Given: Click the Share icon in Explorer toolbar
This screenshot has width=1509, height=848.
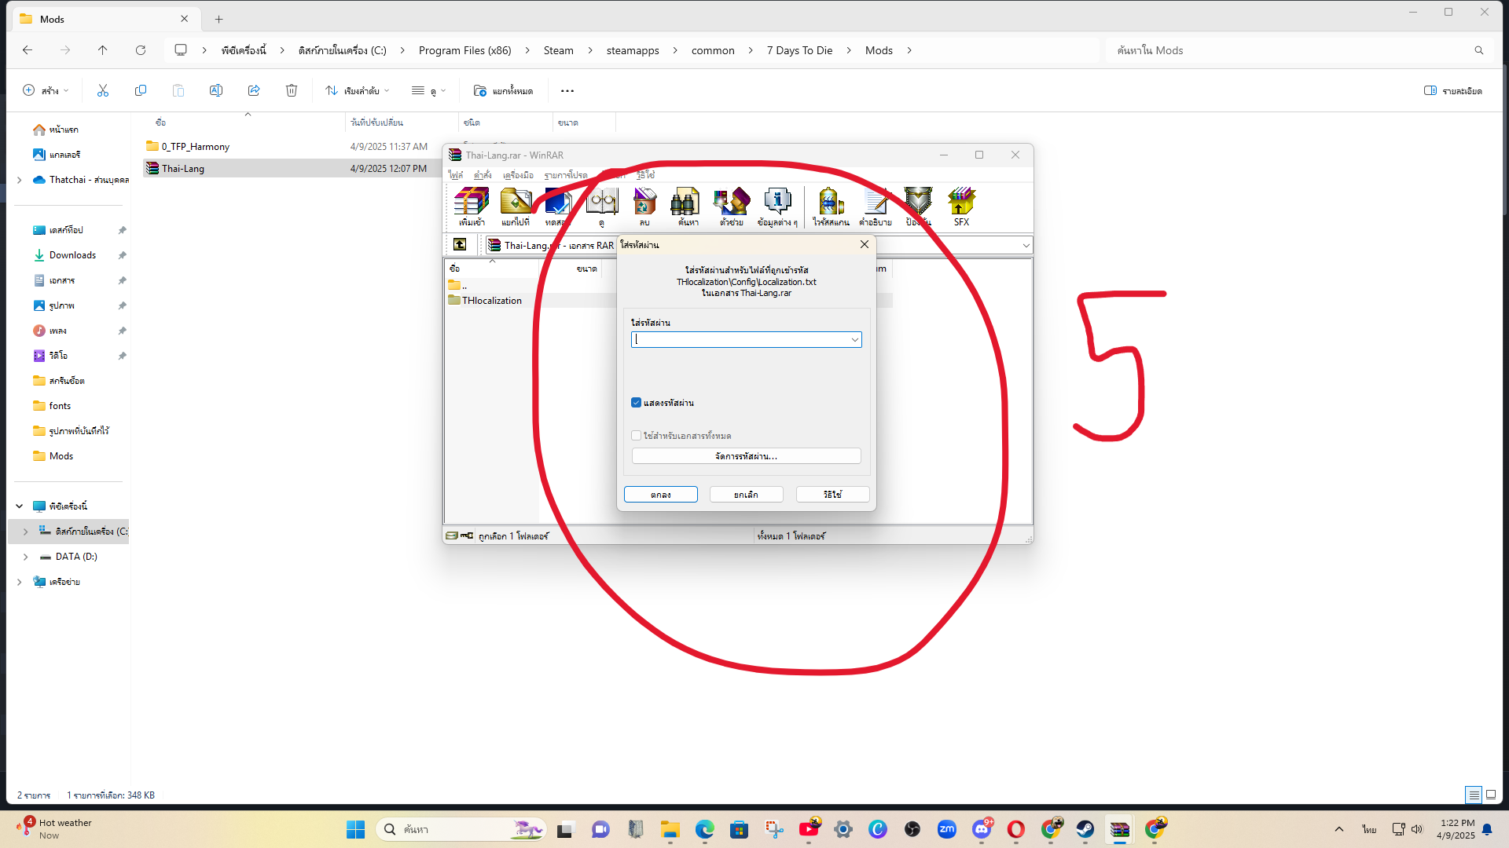Looking at the screenshot, I should point(254,91).
